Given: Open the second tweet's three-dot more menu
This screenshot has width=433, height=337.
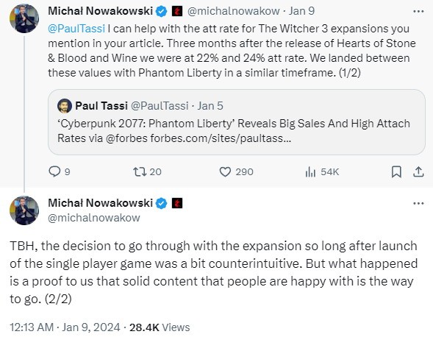Looking at the screenshot, I should pos(418,204).
